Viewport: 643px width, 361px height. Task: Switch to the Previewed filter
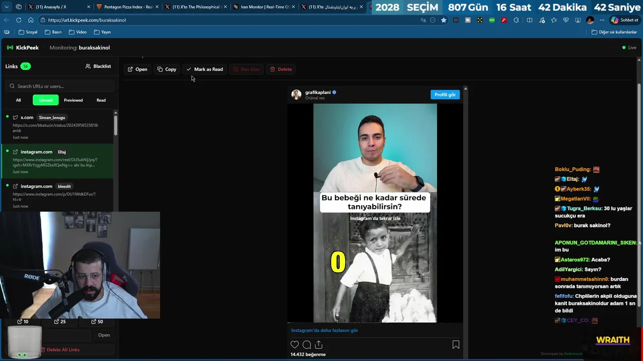tap(73, 100)
